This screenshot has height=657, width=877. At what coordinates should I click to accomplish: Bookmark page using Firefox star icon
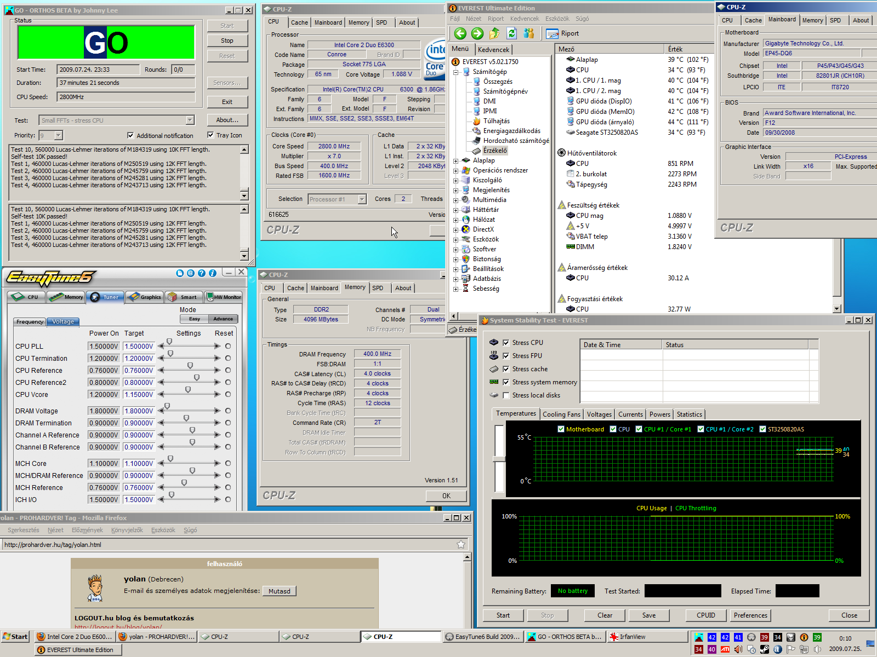click(x=460, y=544)
